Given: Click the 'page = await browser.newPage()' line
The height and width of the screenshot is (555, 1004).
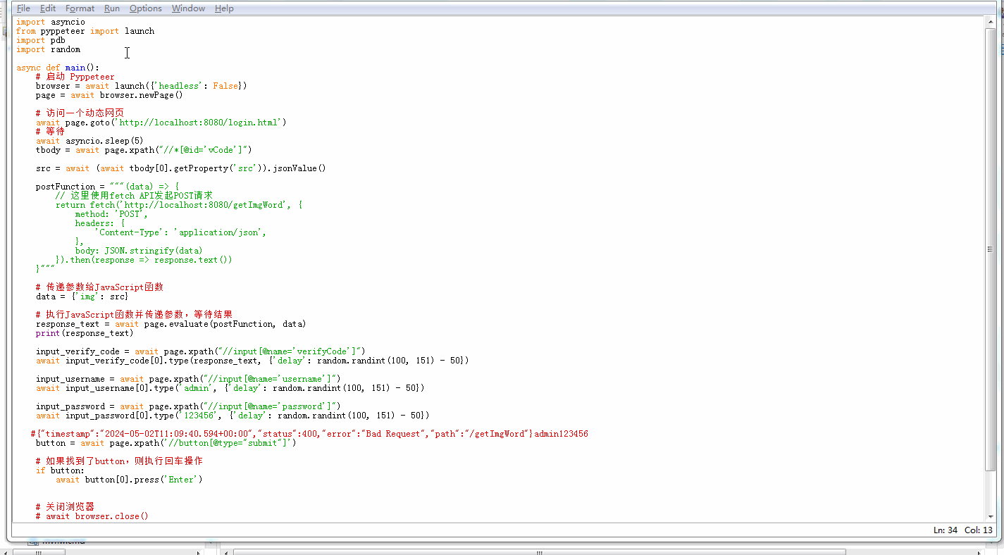Looking at the screenshot, I should click(x=109, y=95).
